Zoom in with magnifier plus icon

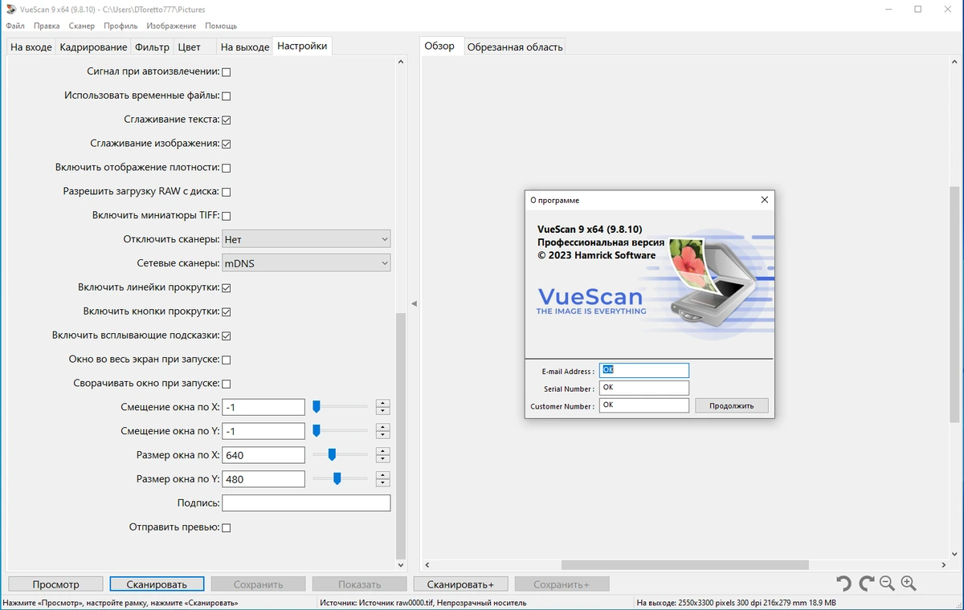coord(909,584)
